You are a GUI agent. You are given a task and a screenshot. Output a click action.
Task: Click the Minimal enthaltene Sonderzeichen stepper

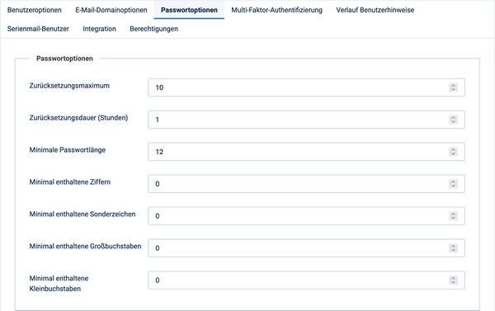click(x=453, y=216)
